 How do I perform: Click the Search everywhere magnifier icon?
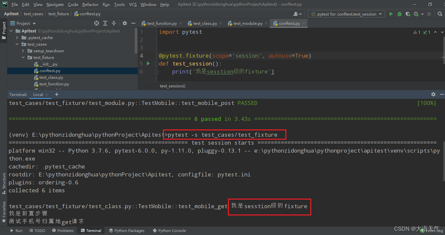pyautogui.click(x=440, y=14)
